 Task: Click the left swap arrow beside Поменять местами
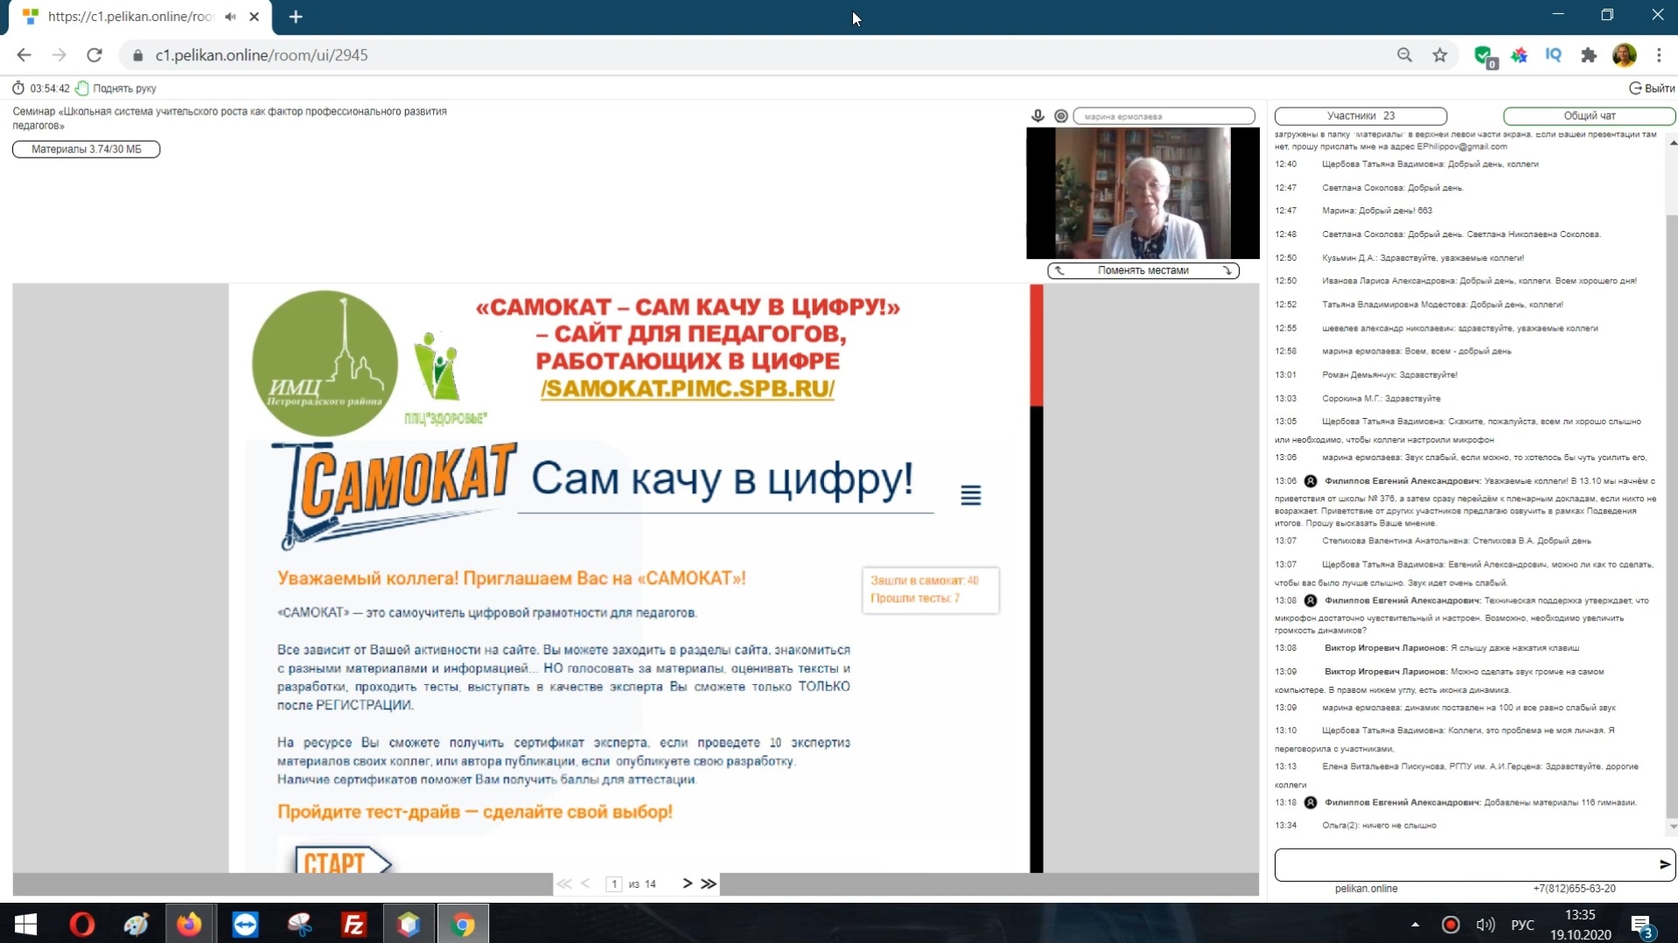click(x=1059, y=270)
